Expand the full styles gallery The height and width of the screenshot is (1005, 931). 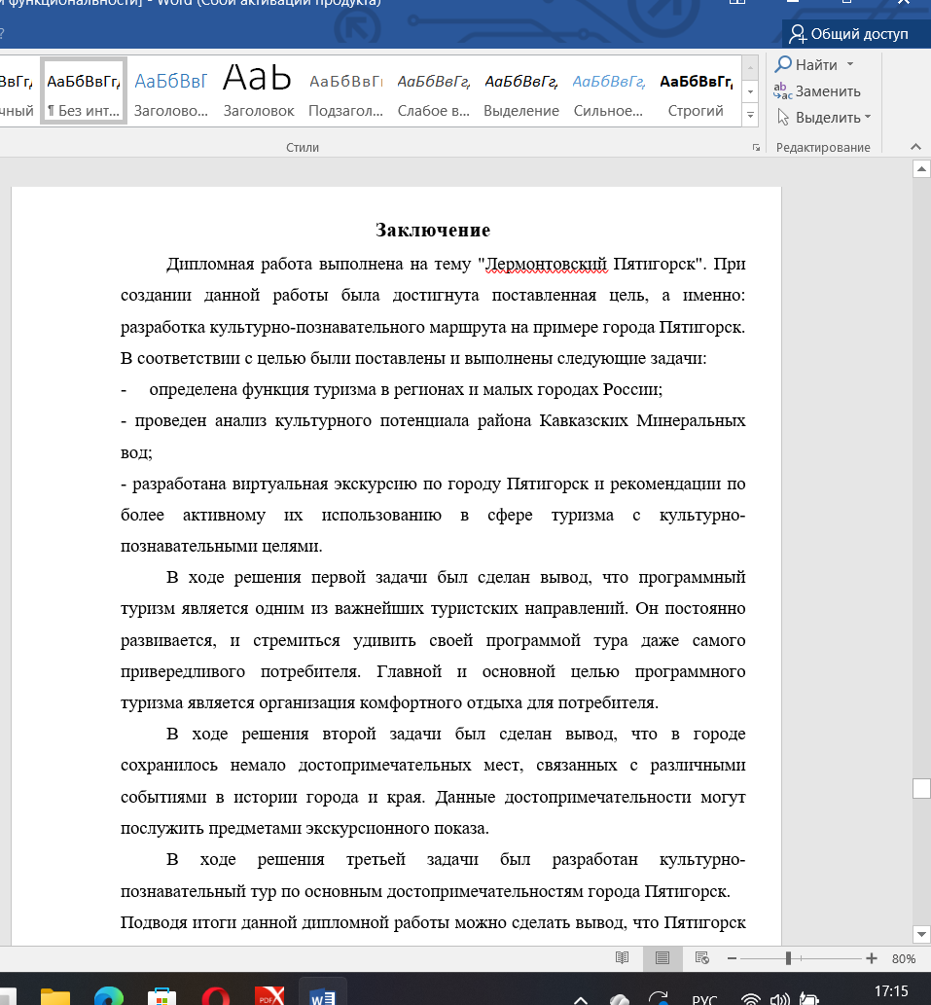(750, 115)
